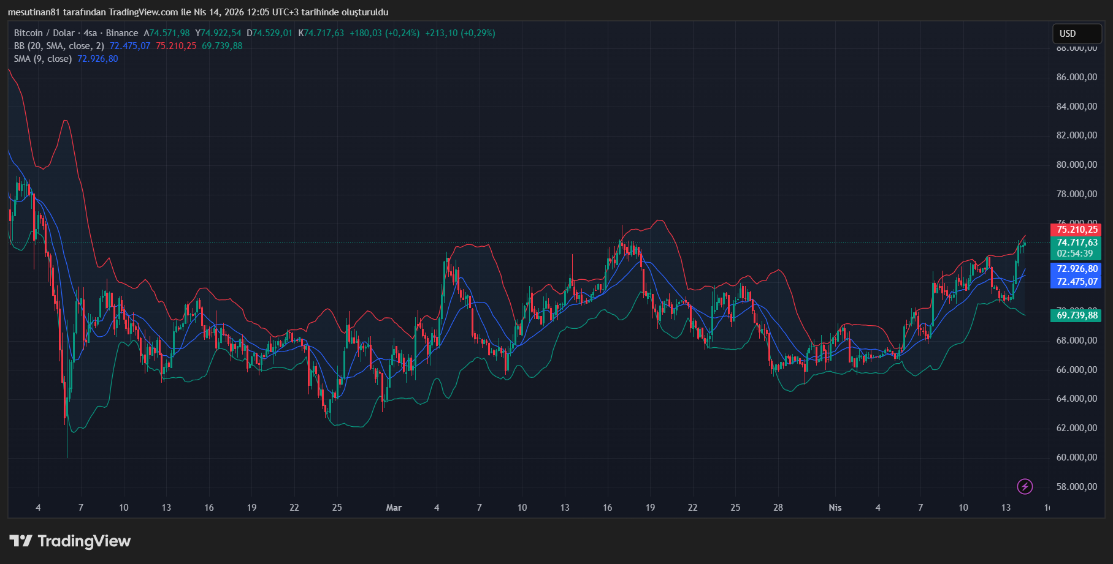Open the USD currency selector
Viewport: 1113px width, 564px height.
tap(1076, 34)
